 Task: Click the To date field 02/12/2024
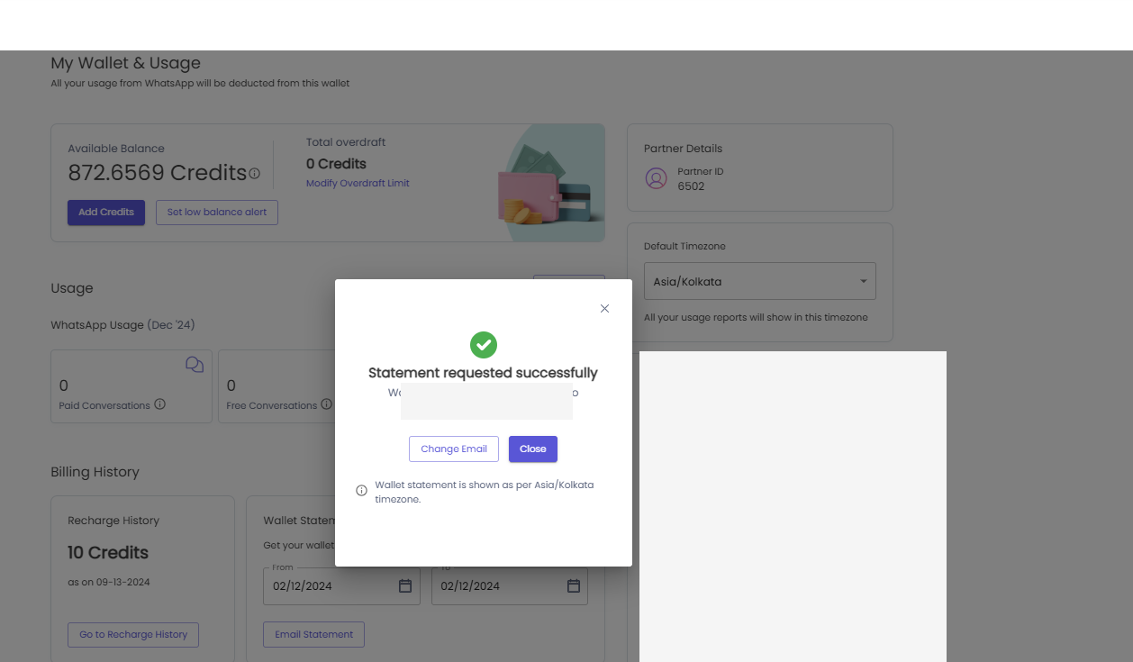pos(510,586)
